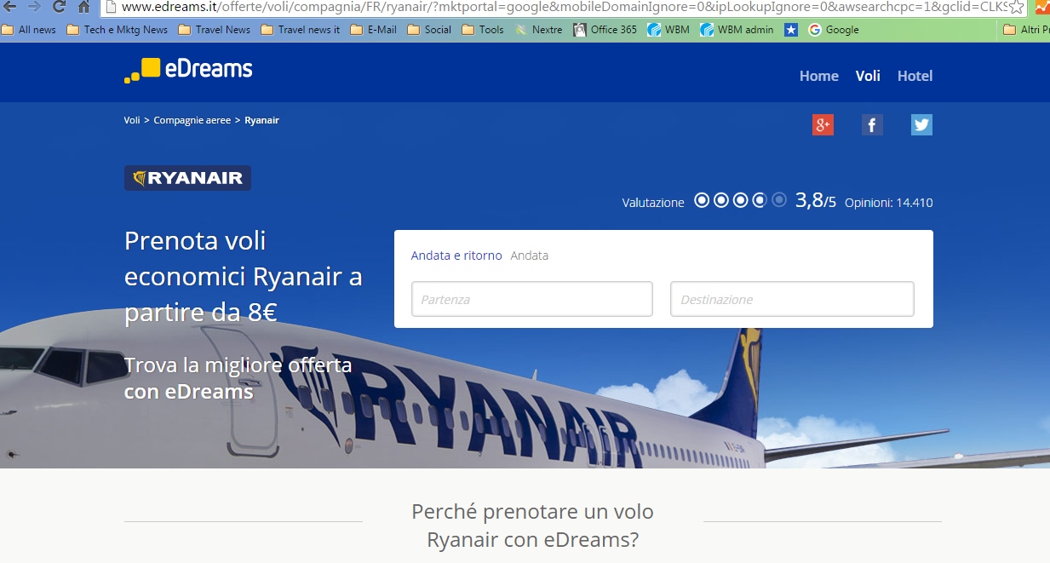The height and width of the screenshot is (563, 1050).
Task: Click the Voli breadcrumb link
Action: tap(132, 120)
